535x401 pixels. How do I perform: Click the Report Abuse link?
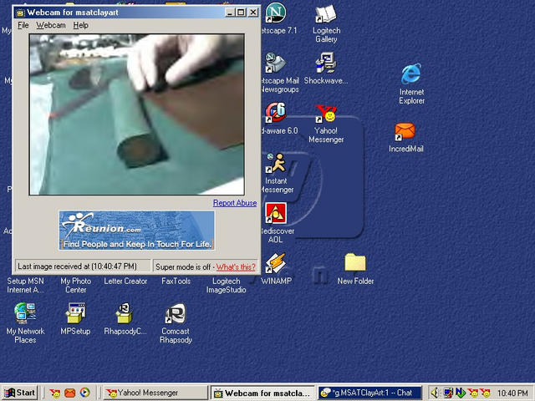pyautogui.click(x=235, y=203)
